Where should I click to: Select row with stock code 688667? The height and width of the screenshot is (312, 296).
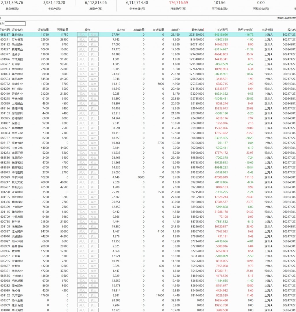[148, 128]
